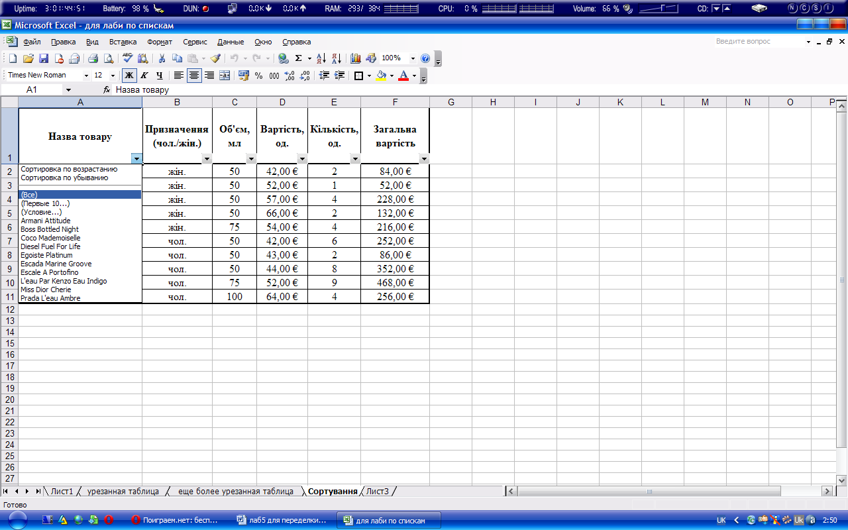848x530 pixels.
Task: Open Print Preview
Action: [x=108, y=58]
